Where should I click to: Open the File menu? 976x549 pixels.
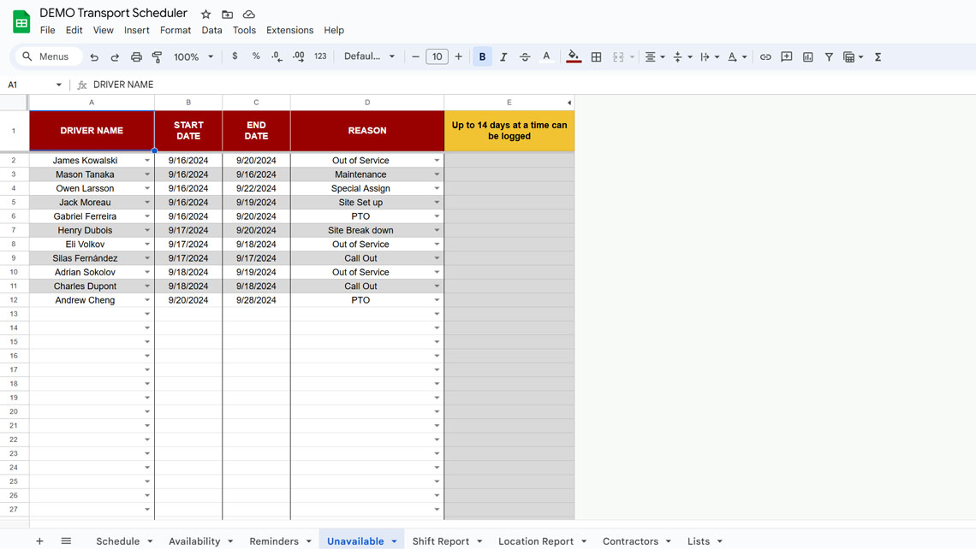[x=47, y=30]
